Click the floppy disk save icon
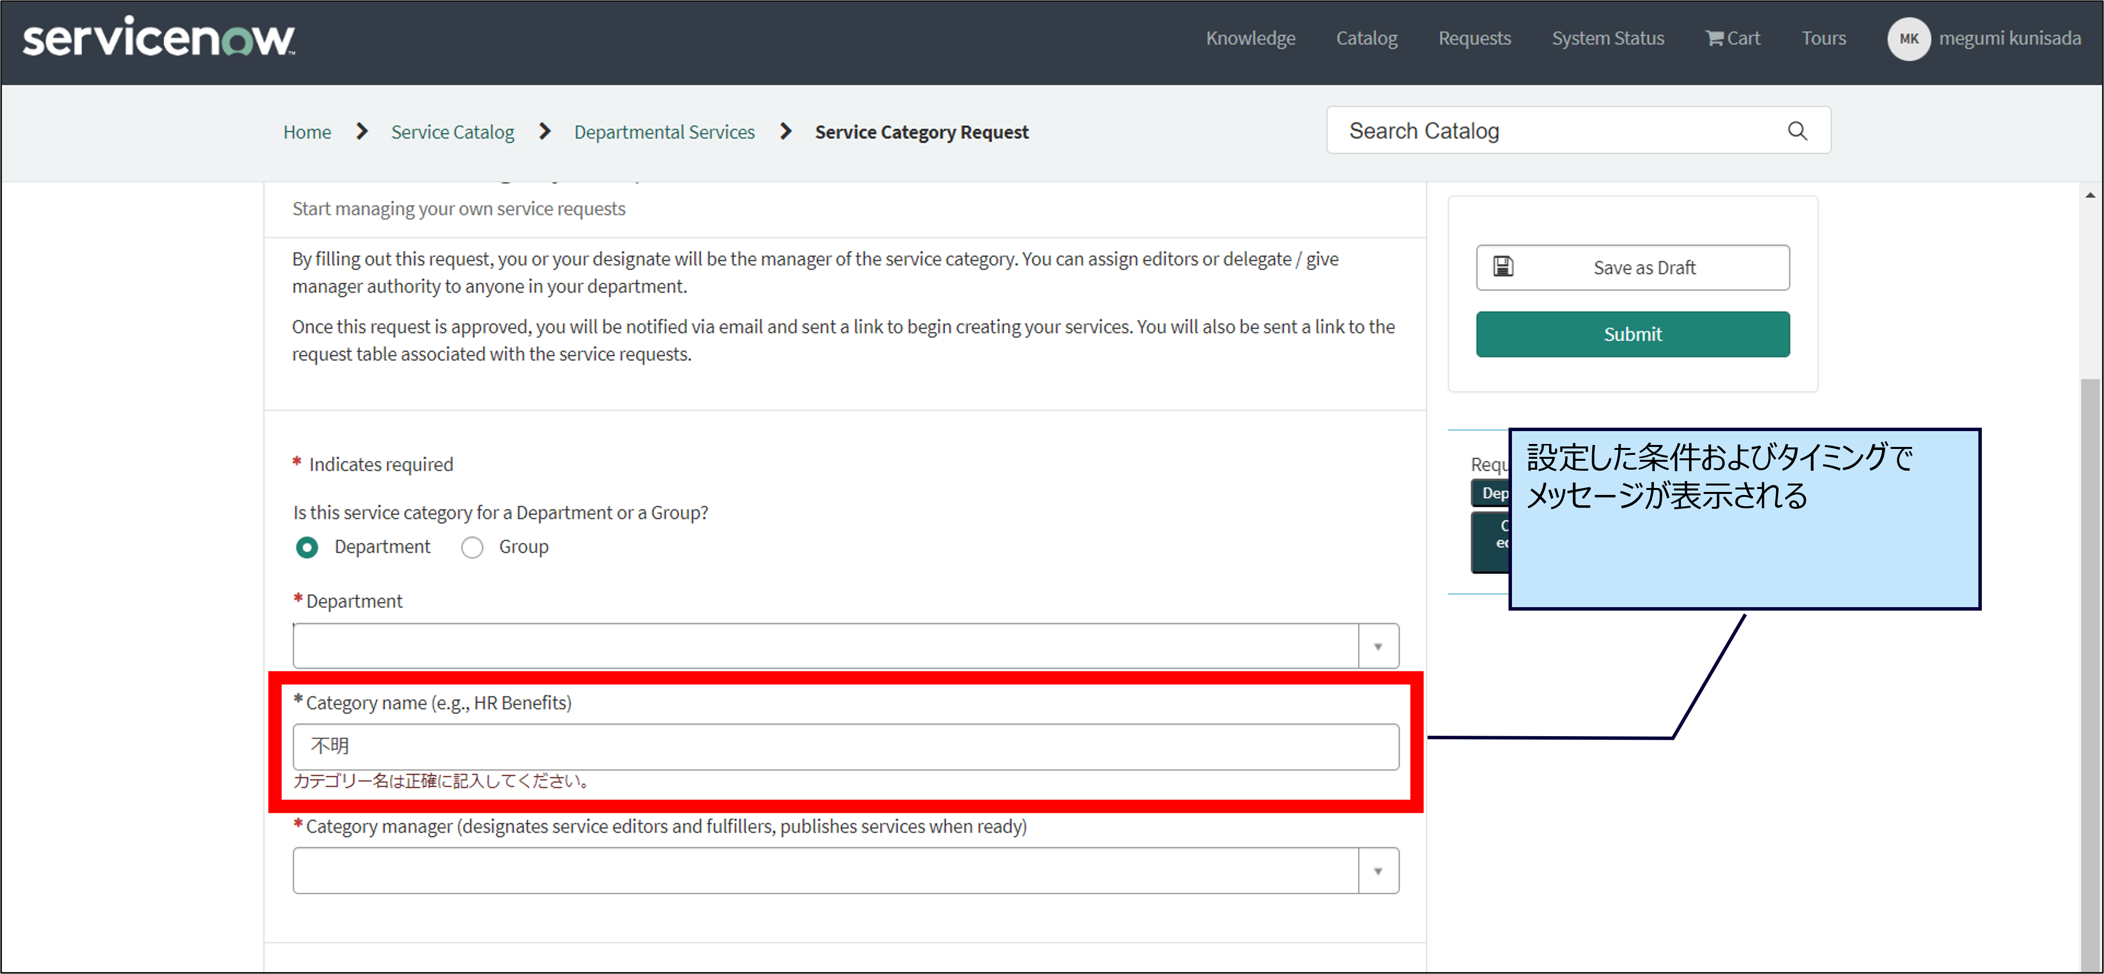This screenshot has width=2104, height=974. pyautogui.click(x=1503, y=267)
